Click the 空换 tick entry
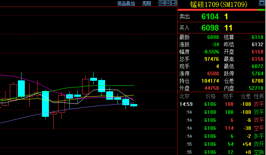This screenshot has width=266, height=155. point(259,152)
